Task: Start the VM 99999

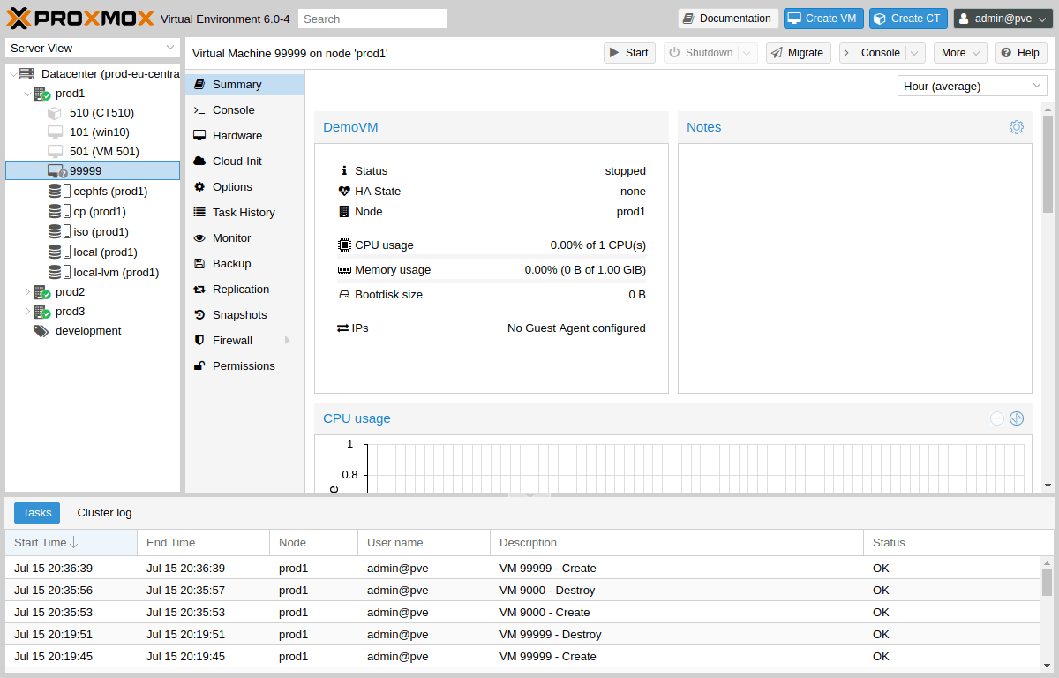Action: [x=629, y=52]
